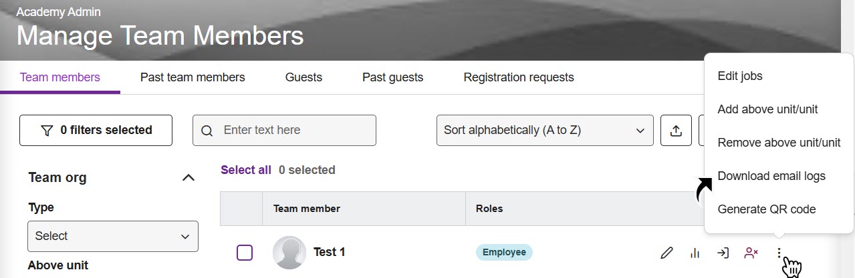Screen dimensions: 855x278
Task: Check the Test 1 row checkbox
Action: (x=245, y=253)
